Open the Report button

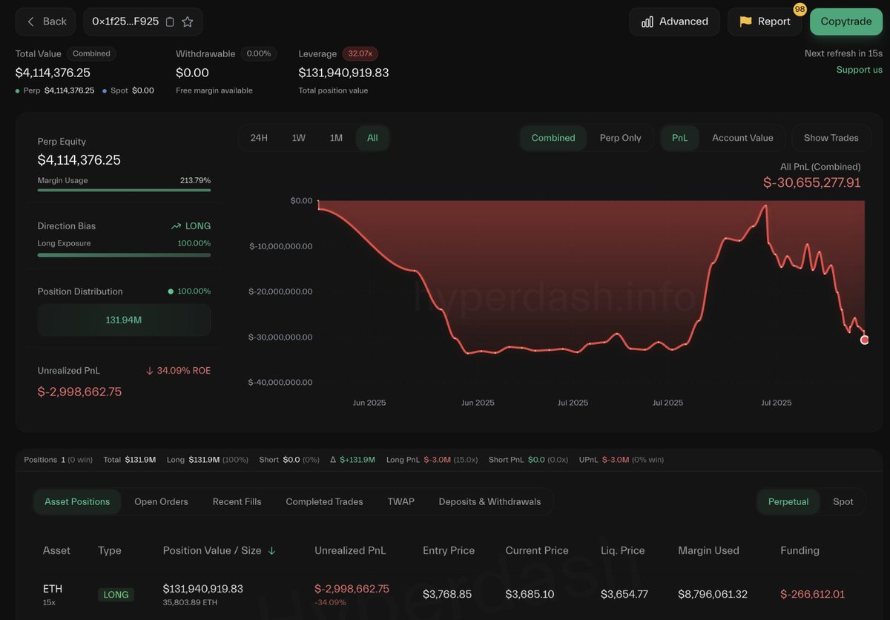click(764, 22)
